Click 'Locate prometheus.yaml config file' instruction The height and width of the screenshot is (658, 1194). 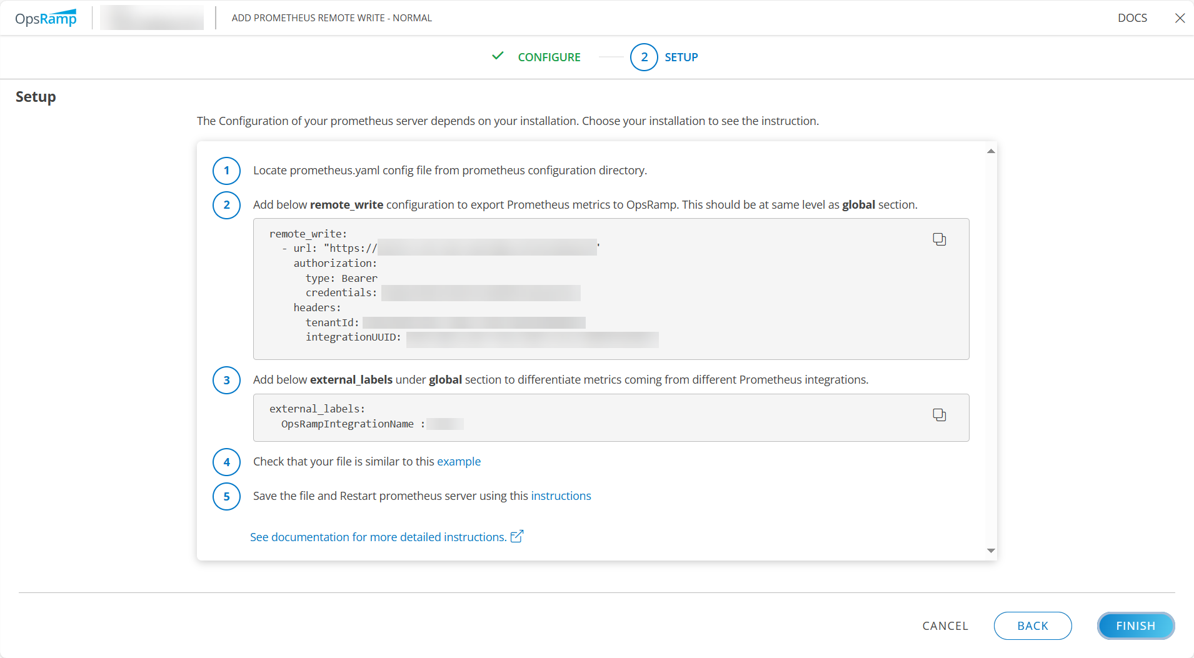[x=450, y=171]
